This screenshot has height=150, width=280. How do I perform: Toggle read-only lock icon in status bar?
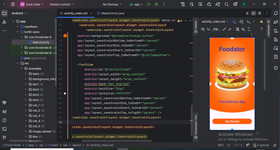[x=275, y=145]
